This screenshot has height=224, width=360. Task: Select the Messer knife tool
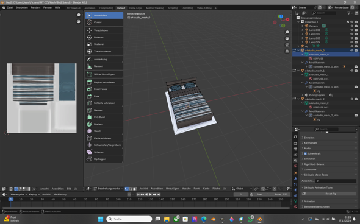coord(104,110)
